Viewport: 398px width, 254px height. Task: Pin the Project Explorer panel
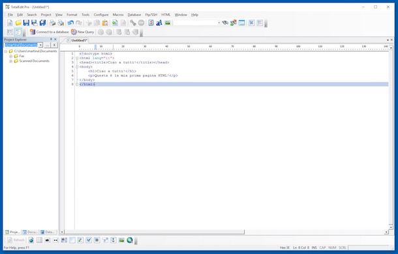tap(51, 39)
